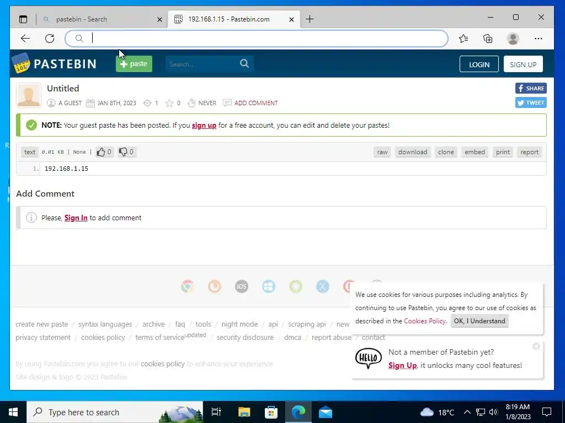Open the notification center icon
This screenshot has width=565, height=423.
pos(547,412)
